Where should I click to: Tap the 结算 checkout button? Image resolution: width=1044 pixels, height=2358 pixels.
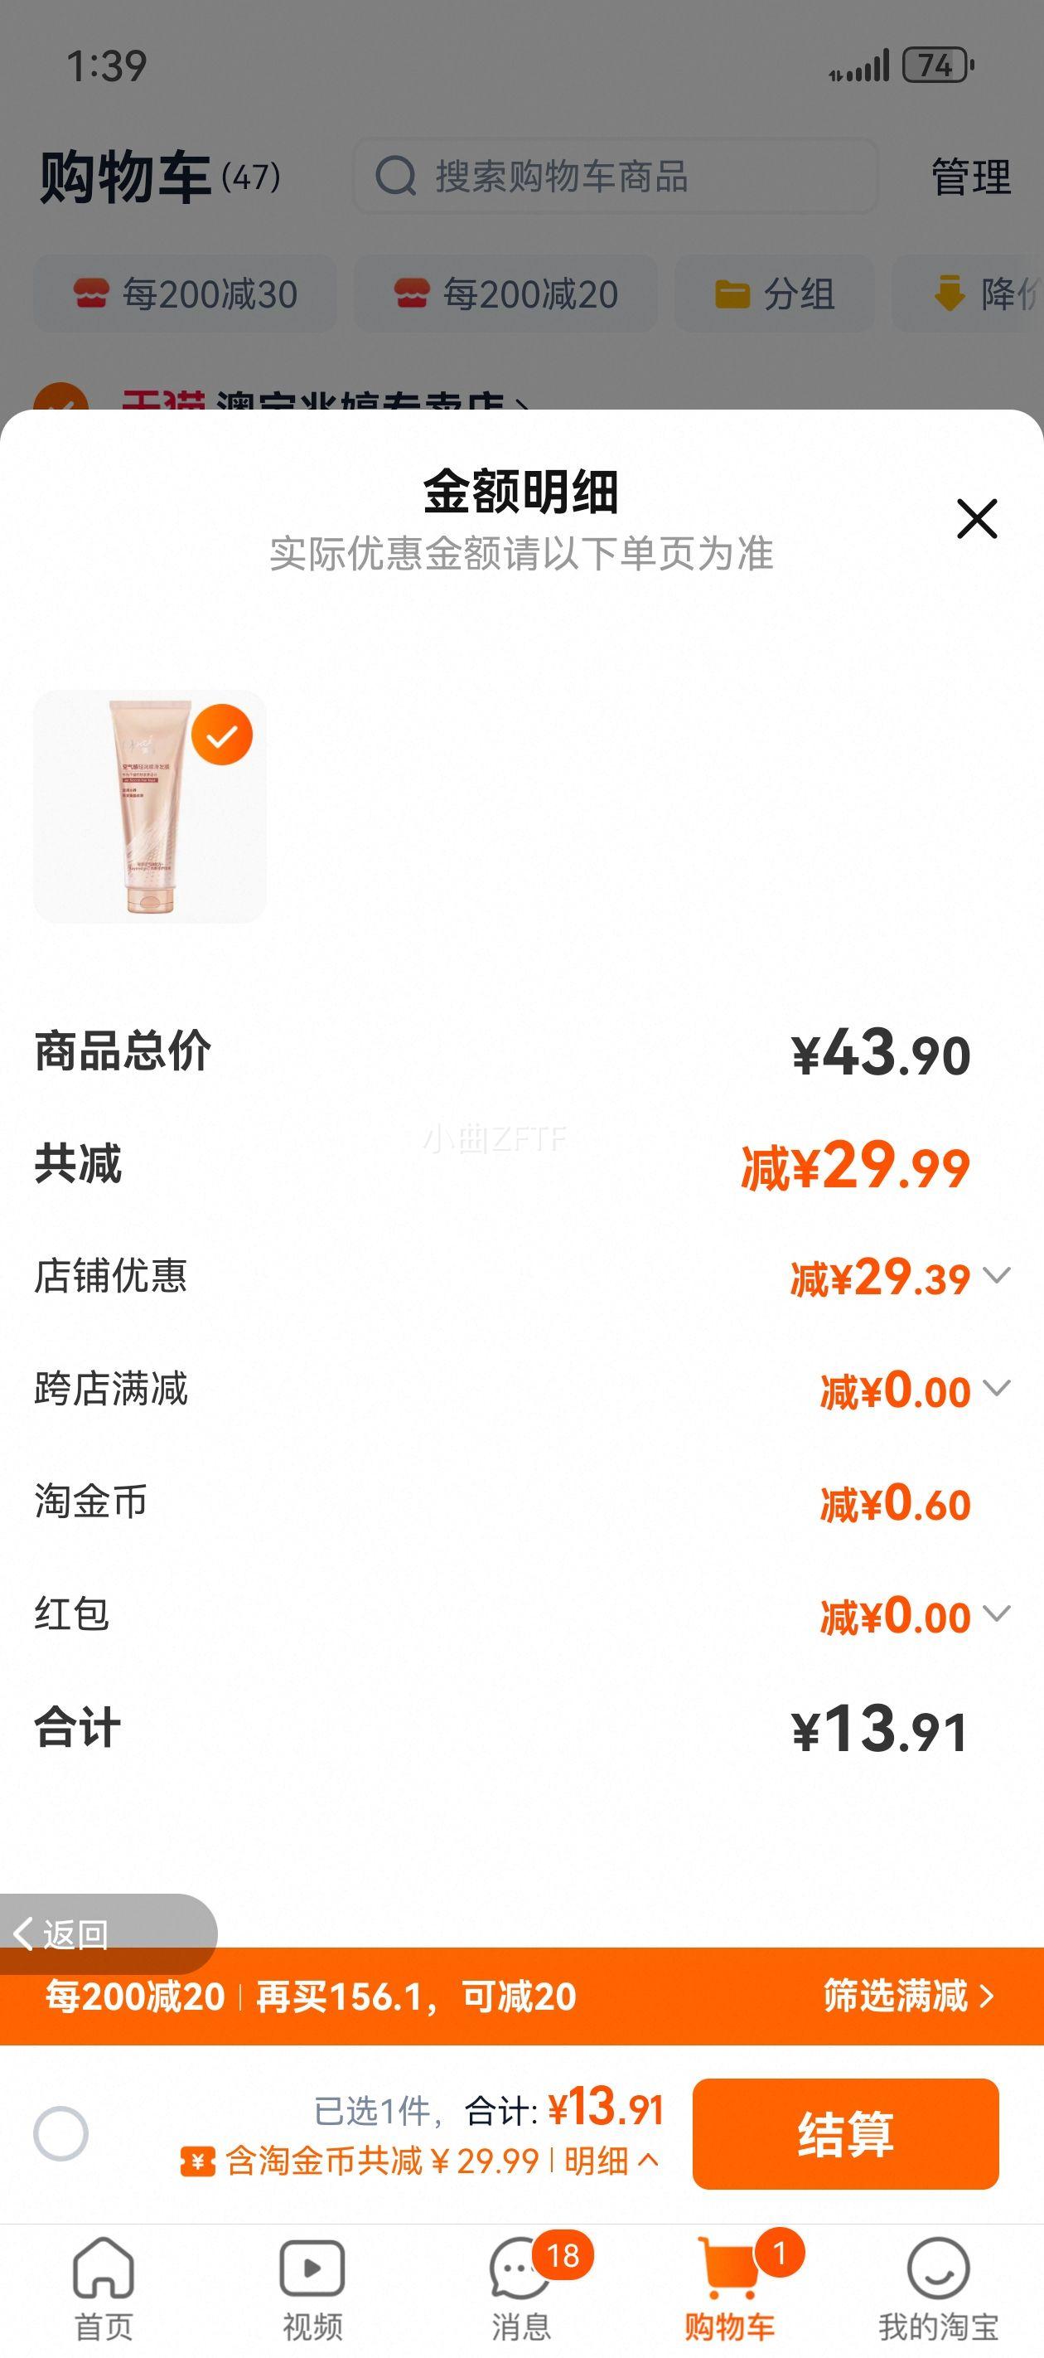[x=845, y=2134]
